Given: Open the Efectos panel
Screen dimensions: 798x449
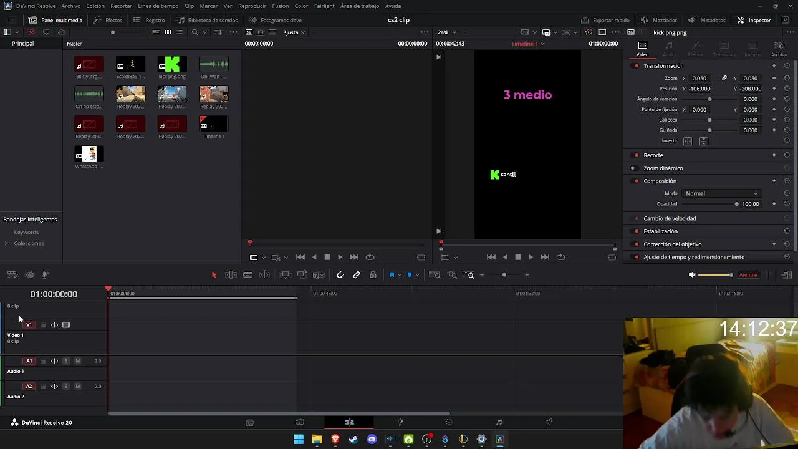Looking at the screenshot, I should (108, 20).
